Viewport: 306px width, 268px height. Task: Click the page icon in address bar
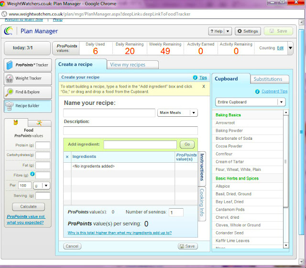click(x=4, y=14)
